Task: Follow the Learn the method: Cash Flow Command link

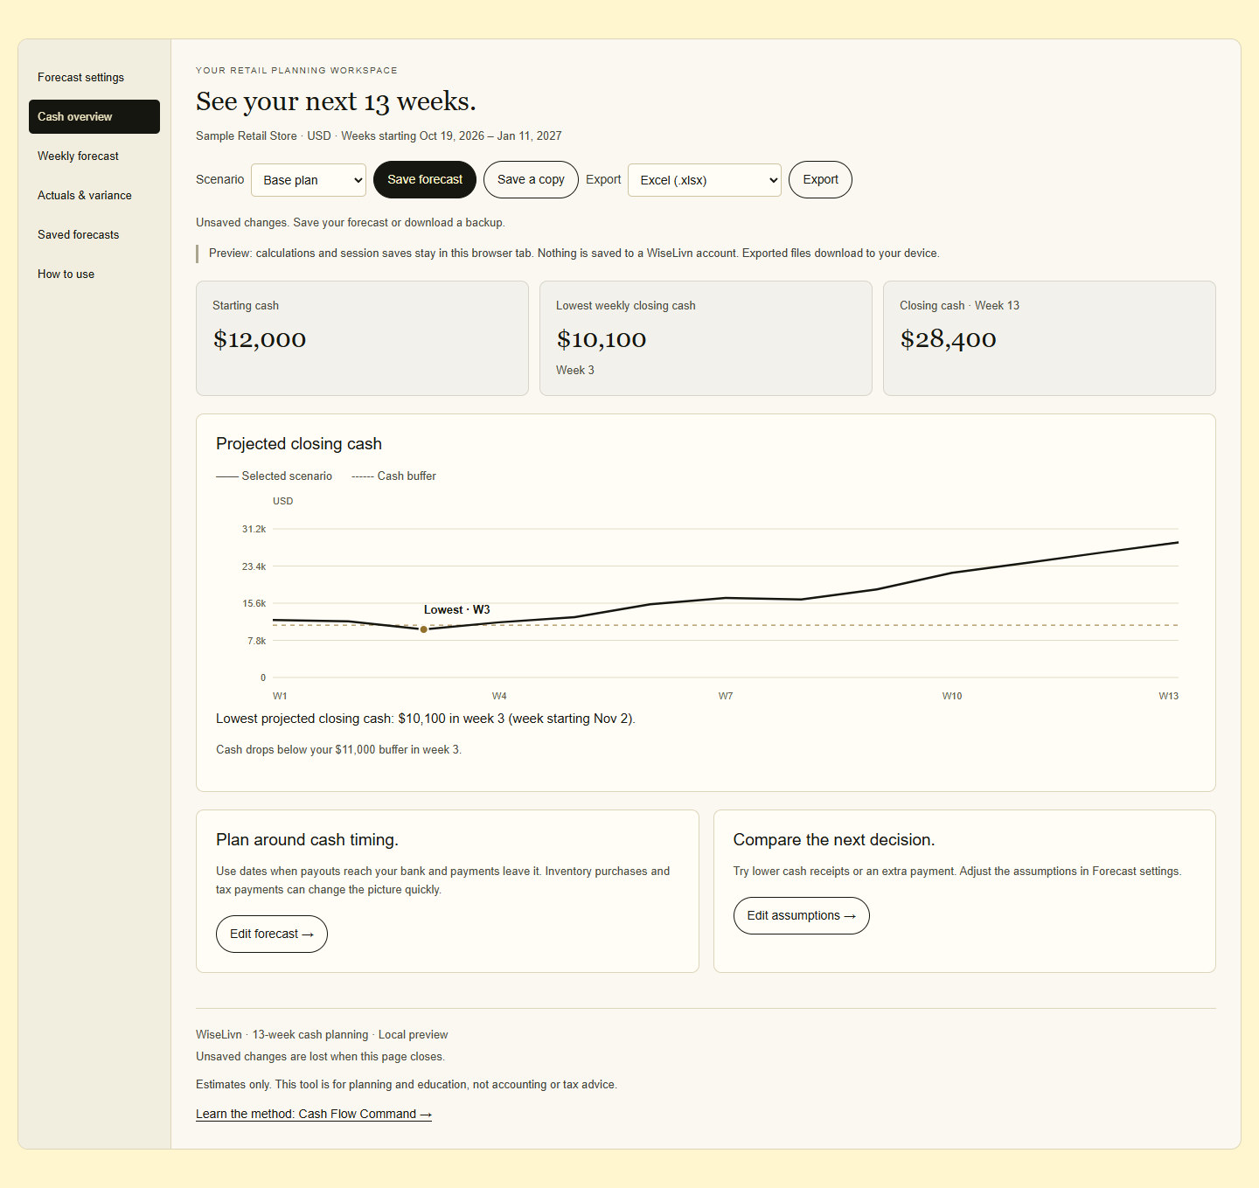Action: [314, 1114]
